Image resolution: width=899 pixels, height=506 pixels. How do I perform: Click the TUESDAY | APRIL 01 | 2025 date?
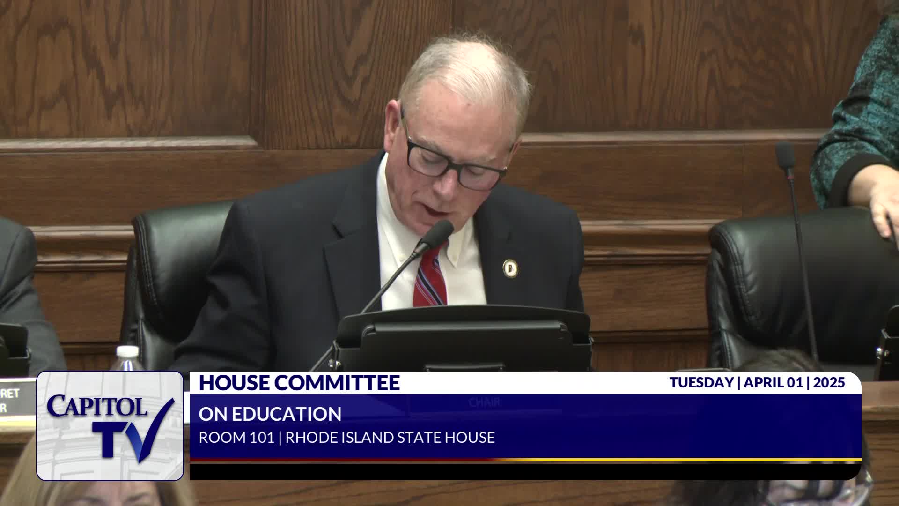click(x=757, y=383)
